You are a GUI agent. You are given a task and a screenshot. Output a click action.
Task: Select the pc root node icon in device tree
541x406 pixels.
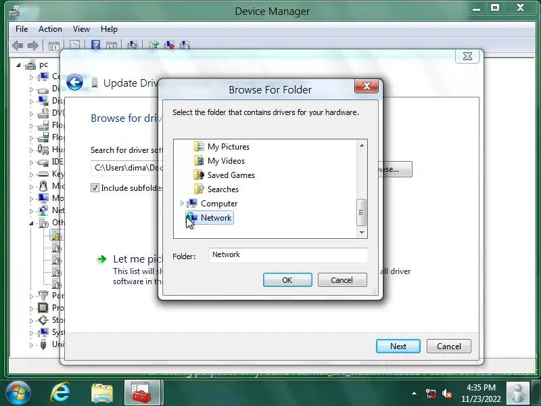(x=30, y=64)
